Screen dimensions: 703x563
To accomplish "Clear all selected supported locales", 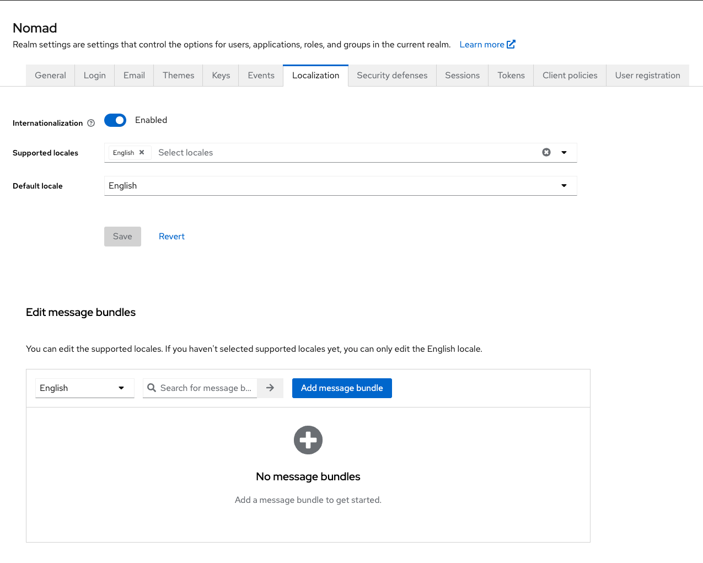I will point(546,152).
